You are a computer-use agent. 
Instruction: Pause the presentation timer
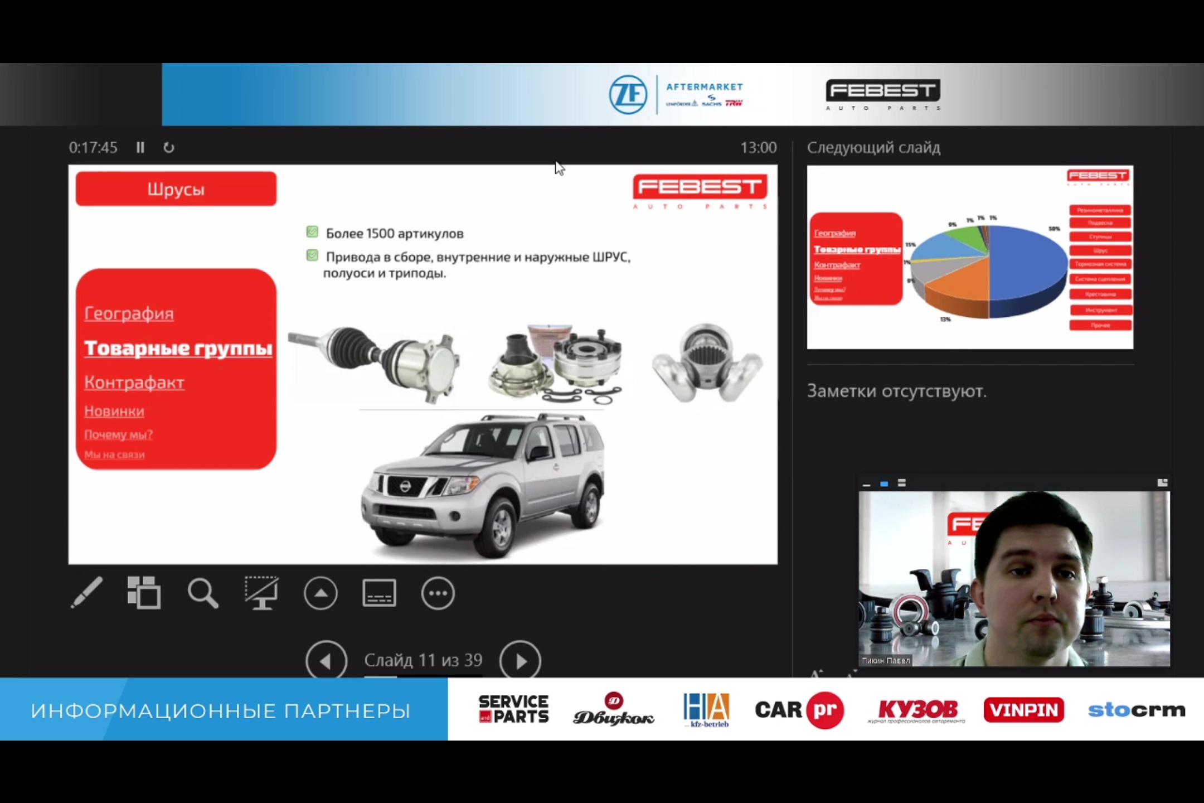(140, 147)
